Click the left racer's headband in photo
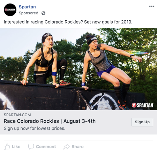Screen dimensions: 157x153 (47, 36)
